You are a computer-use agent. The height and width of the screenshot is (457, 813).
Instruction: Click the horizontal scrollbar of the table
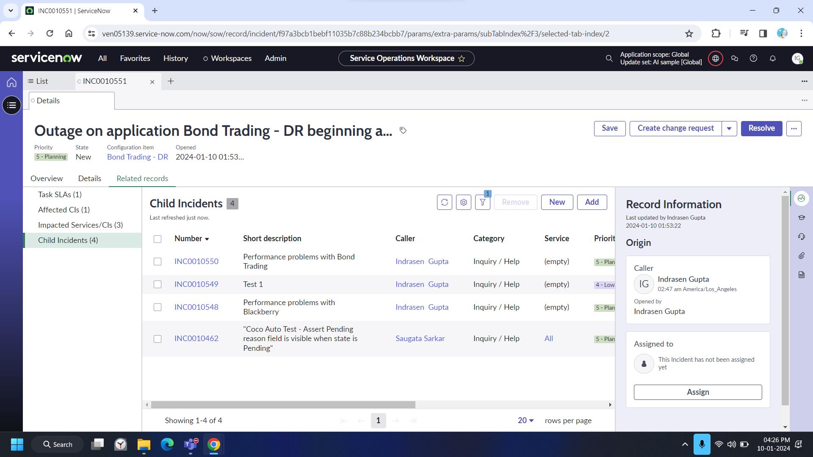click(283, 405)
